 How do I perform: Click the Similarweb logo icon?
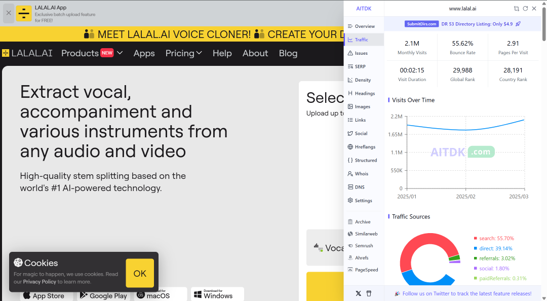click(x=350, y=234)
